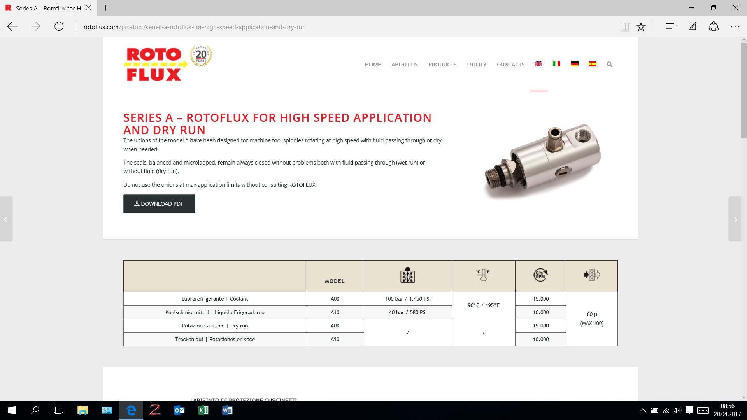Click the address bar URL field
This screenshot has height=420, width=747.
tap(346, 27)
